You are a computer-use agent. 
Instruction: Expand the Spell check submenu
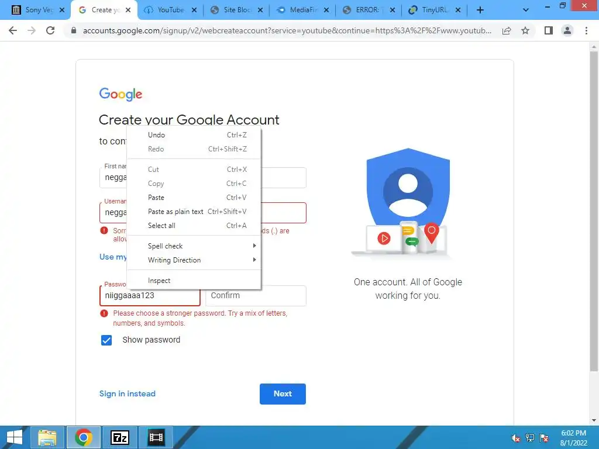click(x=194, y=246)
